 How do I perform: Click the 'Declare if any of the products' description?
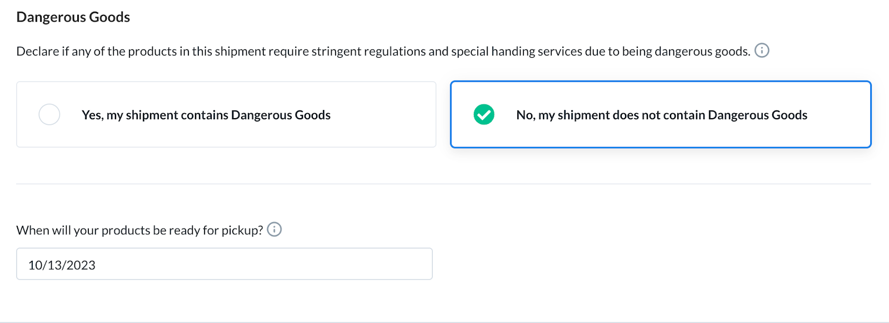[383, 51]
